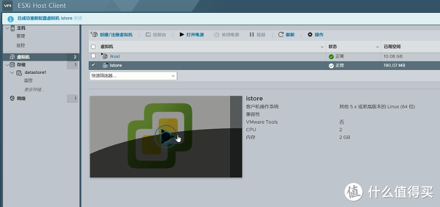Viewport: 440px width, 207px height.
Task: Click 190.07 MB used space cell
Action: tap(394, 65)
